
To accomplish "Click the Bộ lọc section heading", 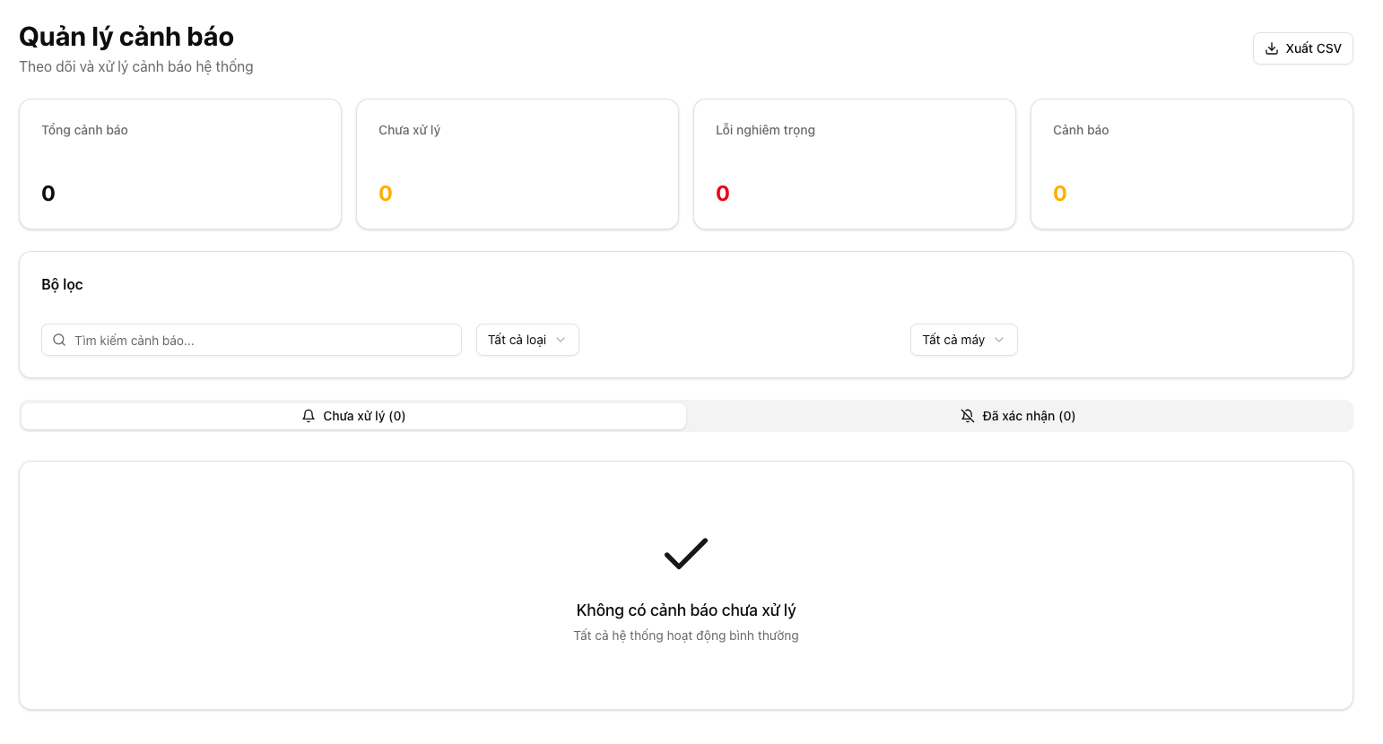I will click(62, 284).
